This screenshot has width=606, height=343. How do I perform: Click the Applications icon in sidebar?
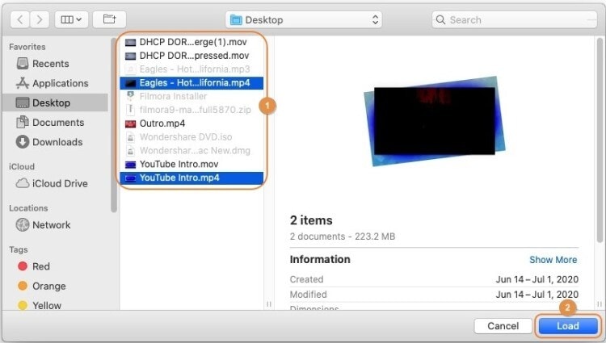pyautogui.click(x=23, y=83)
